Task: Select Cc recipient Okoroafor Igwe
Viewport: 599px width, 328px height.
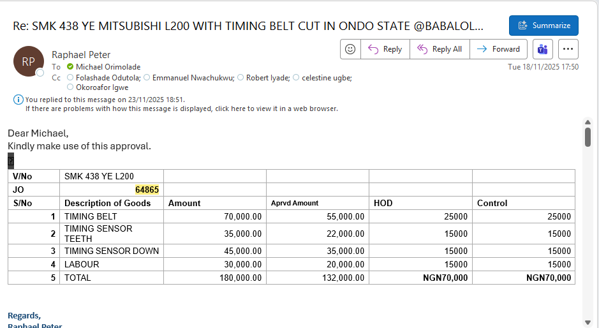Action: click(102, 87)
